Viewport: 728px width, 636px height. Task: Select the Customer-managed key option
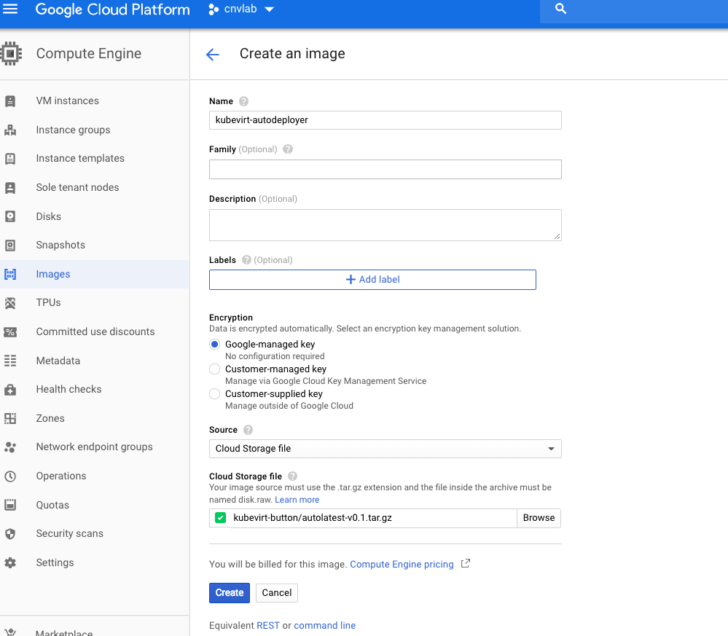215,369
